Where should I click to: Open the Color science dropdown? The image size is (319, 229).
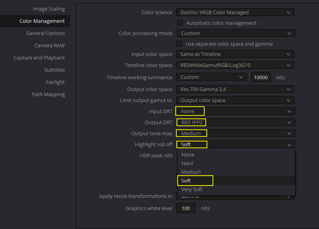point(235,12)
